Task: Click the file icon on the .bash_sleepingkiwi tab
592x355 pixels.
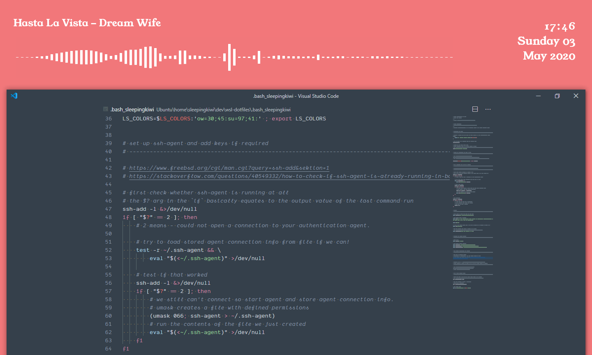Action: [106, 109]
